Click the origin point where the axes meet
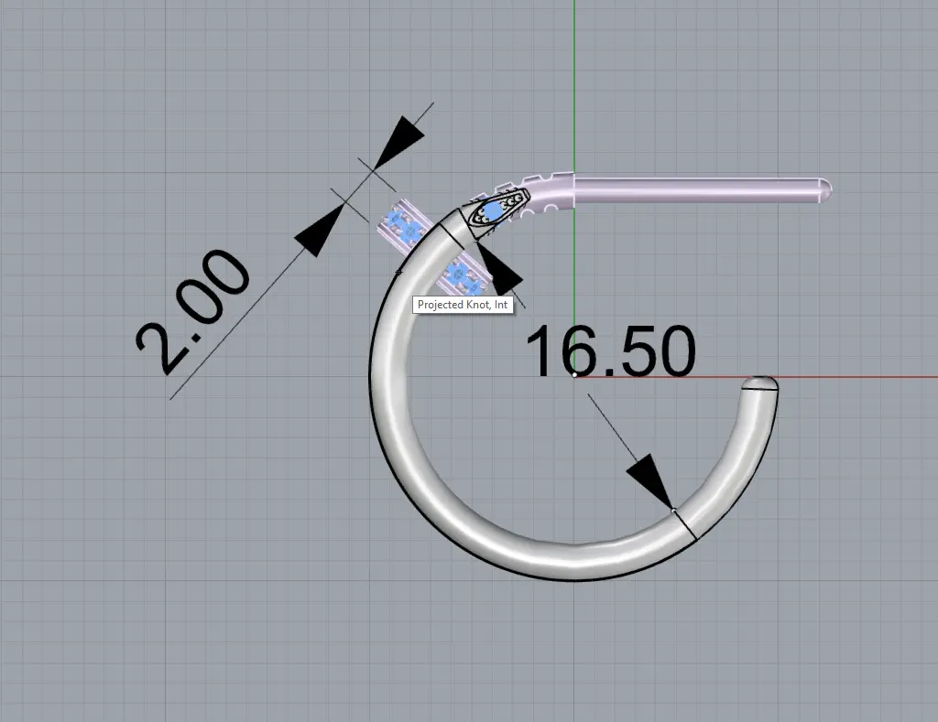Screen dimensions: 938x722 (x=574, y=376)
